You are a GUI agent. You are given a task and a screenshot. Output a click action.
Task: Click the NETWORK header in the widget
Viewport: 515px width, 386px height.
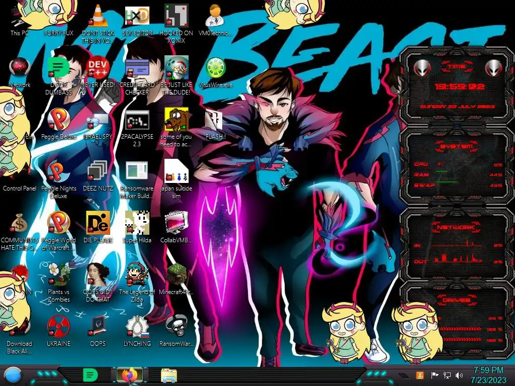(x=456, y=227)
